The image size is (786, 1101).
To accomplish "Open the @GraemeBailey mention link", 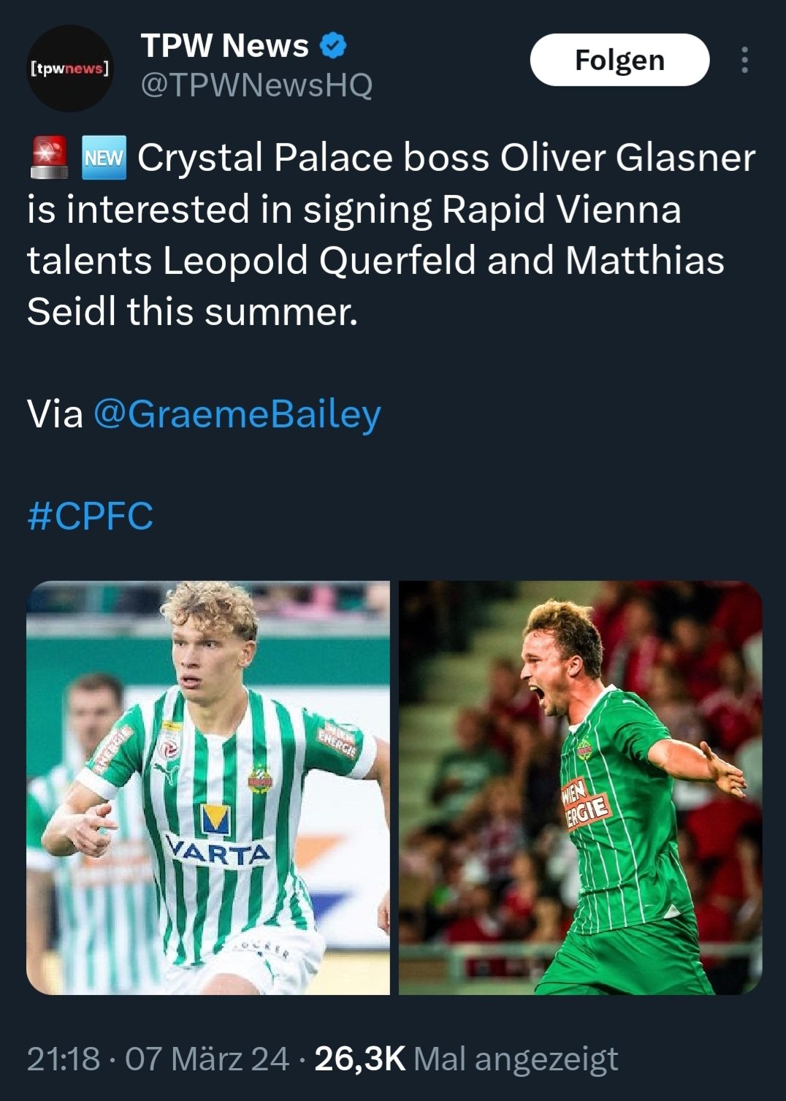I will pos(237,414).
